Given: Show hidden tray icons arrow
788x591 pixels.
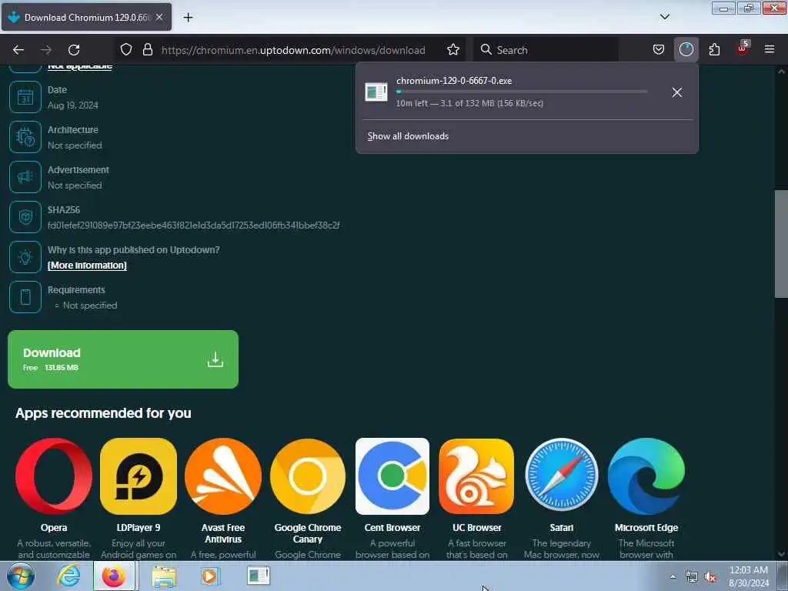Looking at the screenshot, I should 673,576.
